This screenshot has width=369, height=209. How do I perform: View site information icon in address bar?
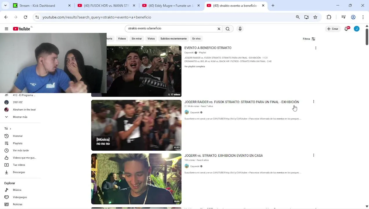(x=37, y=17)
